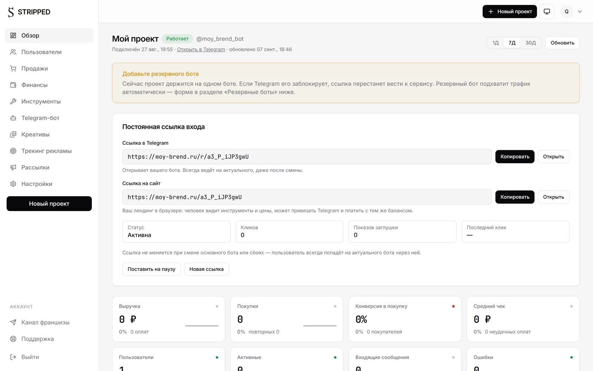
Task: Click Новый проект in the top bar
Action: 510,12
